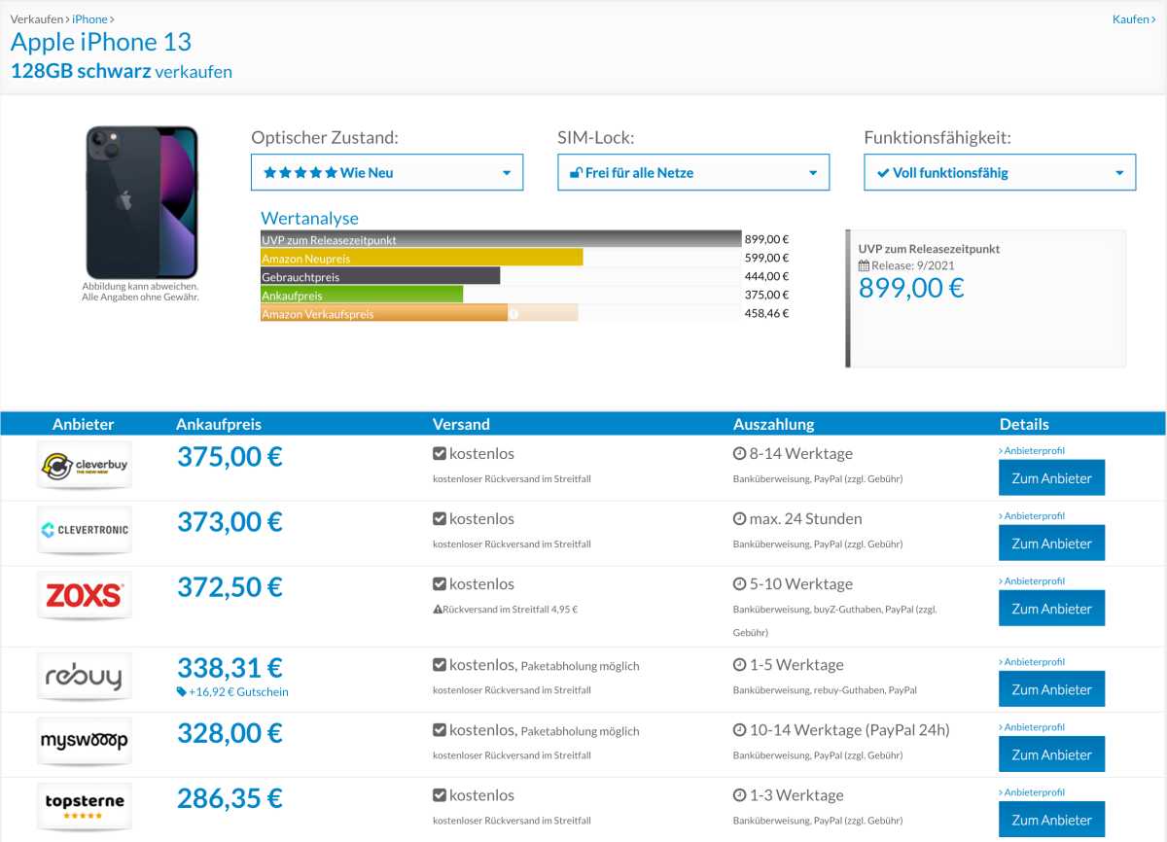
Task: Click the cleverbuy provider logo
Action: (85, 465)
